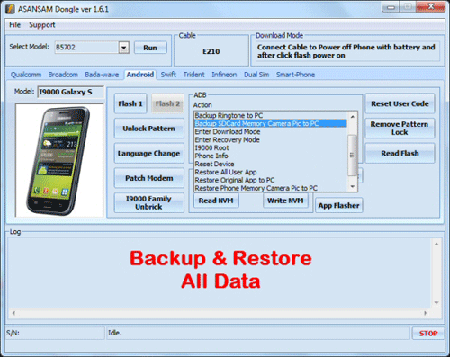Click the Run button
Viewport: 450px width, 357px height.
(x=150, y=48)
